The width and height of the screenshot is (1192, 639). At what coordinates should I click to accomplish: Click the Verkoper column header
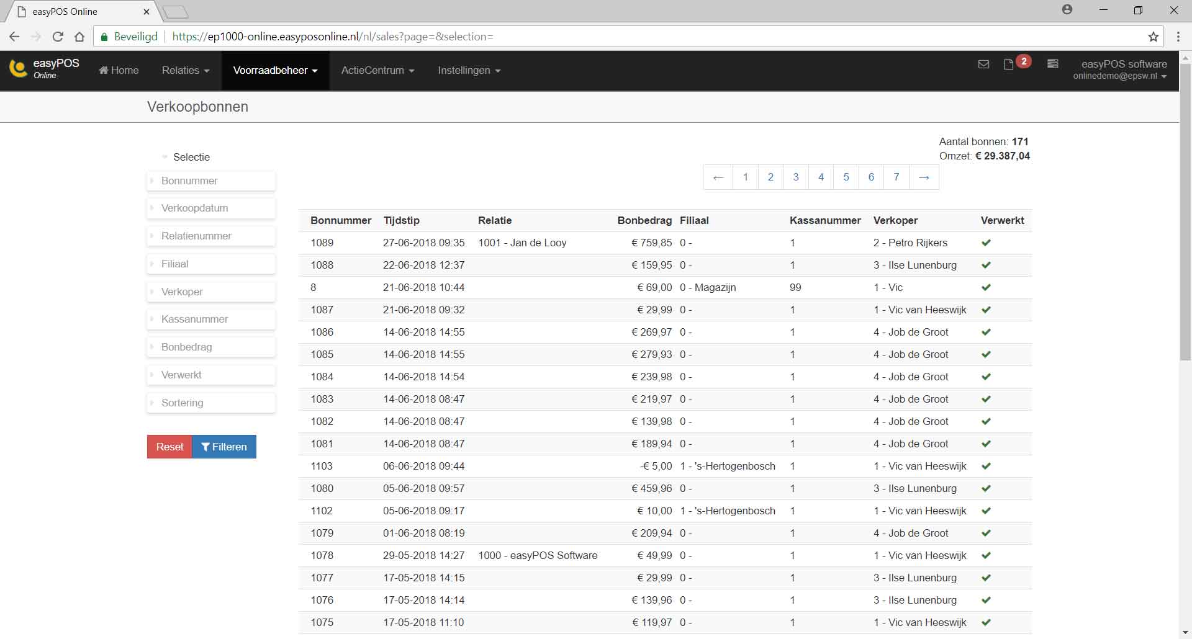(x=895, y=220)
